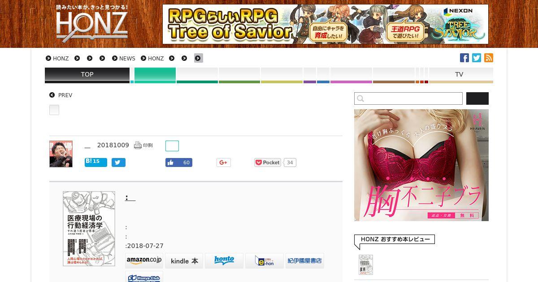
Task: Tweet the article with Twitter share button
Action: click(118, 162)
